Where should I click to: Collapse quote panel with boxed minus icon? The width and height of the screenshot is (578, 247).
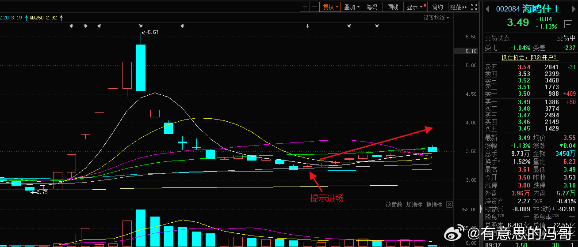coord(568,24)
